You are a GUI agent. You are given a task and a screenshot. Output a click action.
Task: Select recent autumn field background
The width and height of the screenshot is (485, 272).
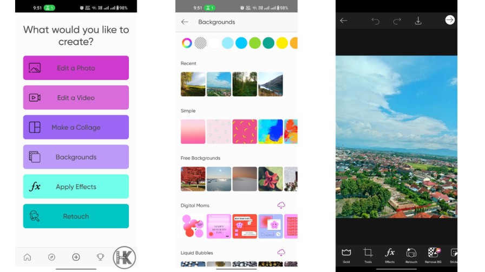point(193,84)
